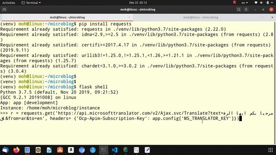Click the 'flask shell' command text

(93, 87)
